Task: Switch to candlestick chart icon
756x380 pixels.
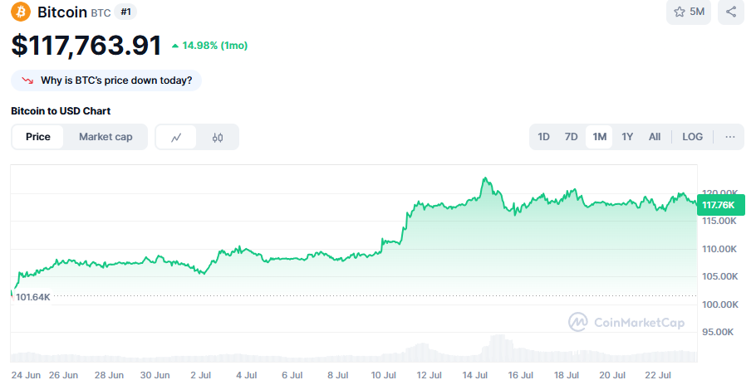Action: pos(218,137)
